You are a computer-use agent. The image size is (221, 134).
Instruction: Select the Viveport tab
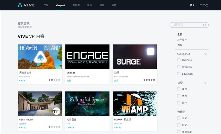pos(61,5)
